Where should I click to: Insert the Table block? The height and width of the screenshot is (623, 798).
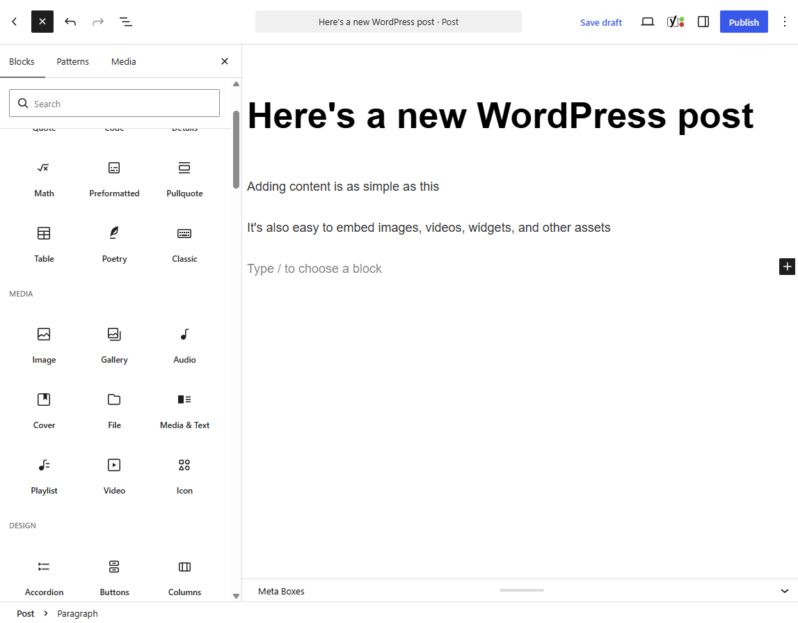[44, 245]
